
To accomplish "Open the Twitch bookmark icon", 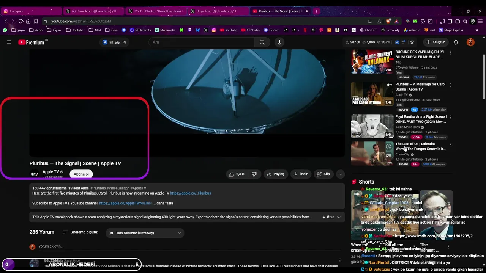I will [x=189, y=30].
